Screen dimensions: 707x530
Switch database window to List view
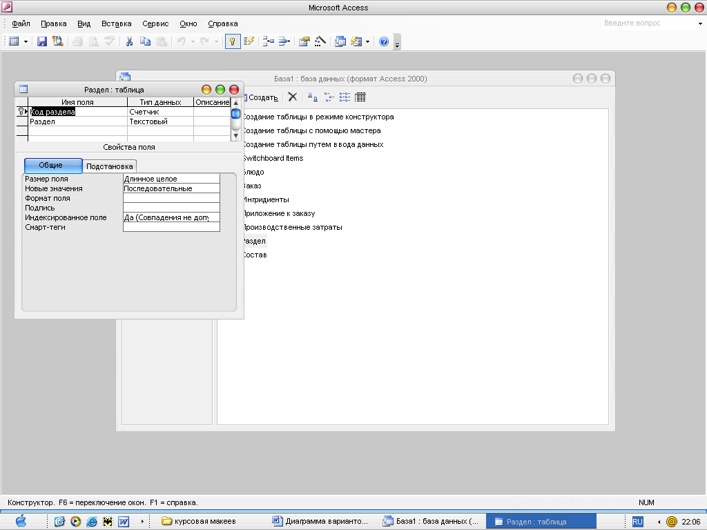(345, 97)
